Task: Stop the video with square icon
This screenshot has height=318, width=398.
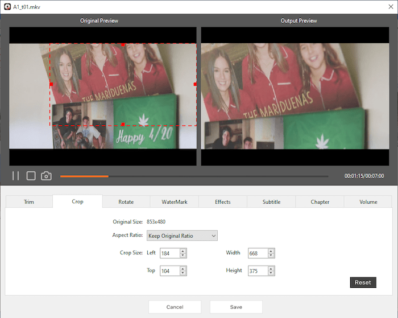Action: [31, 176]
